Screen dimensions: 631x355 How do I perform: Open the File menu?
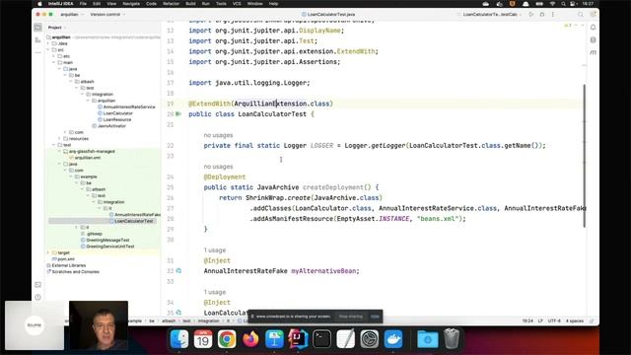point(83,4)
